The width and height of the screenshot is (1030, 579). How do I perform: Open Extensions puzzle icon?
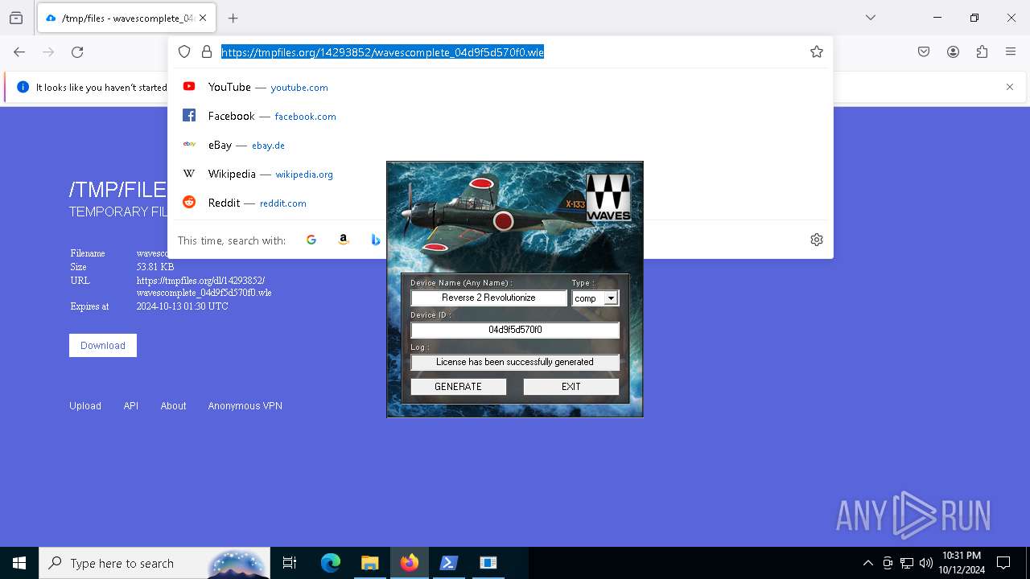982,52
